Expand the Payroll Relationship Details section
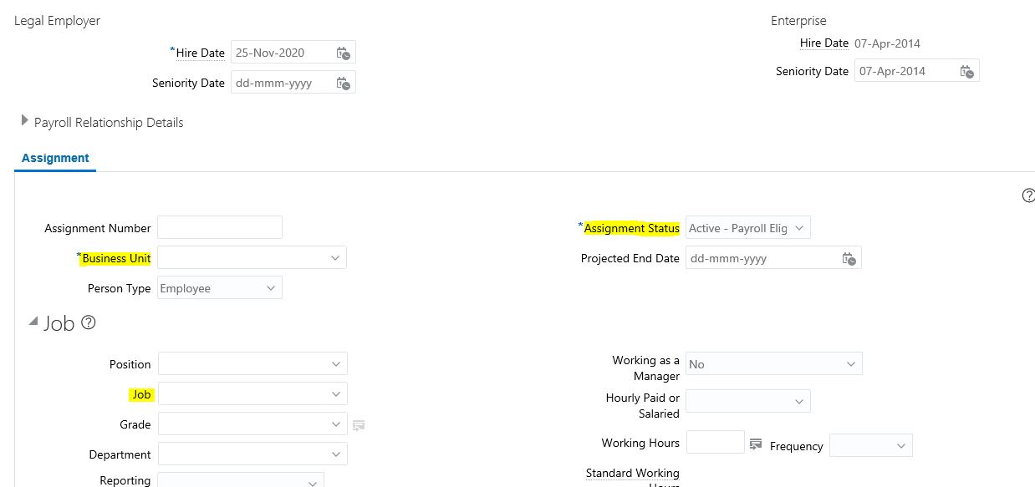Viewport: 1035px width, 487px height. [x=25, y=120]
